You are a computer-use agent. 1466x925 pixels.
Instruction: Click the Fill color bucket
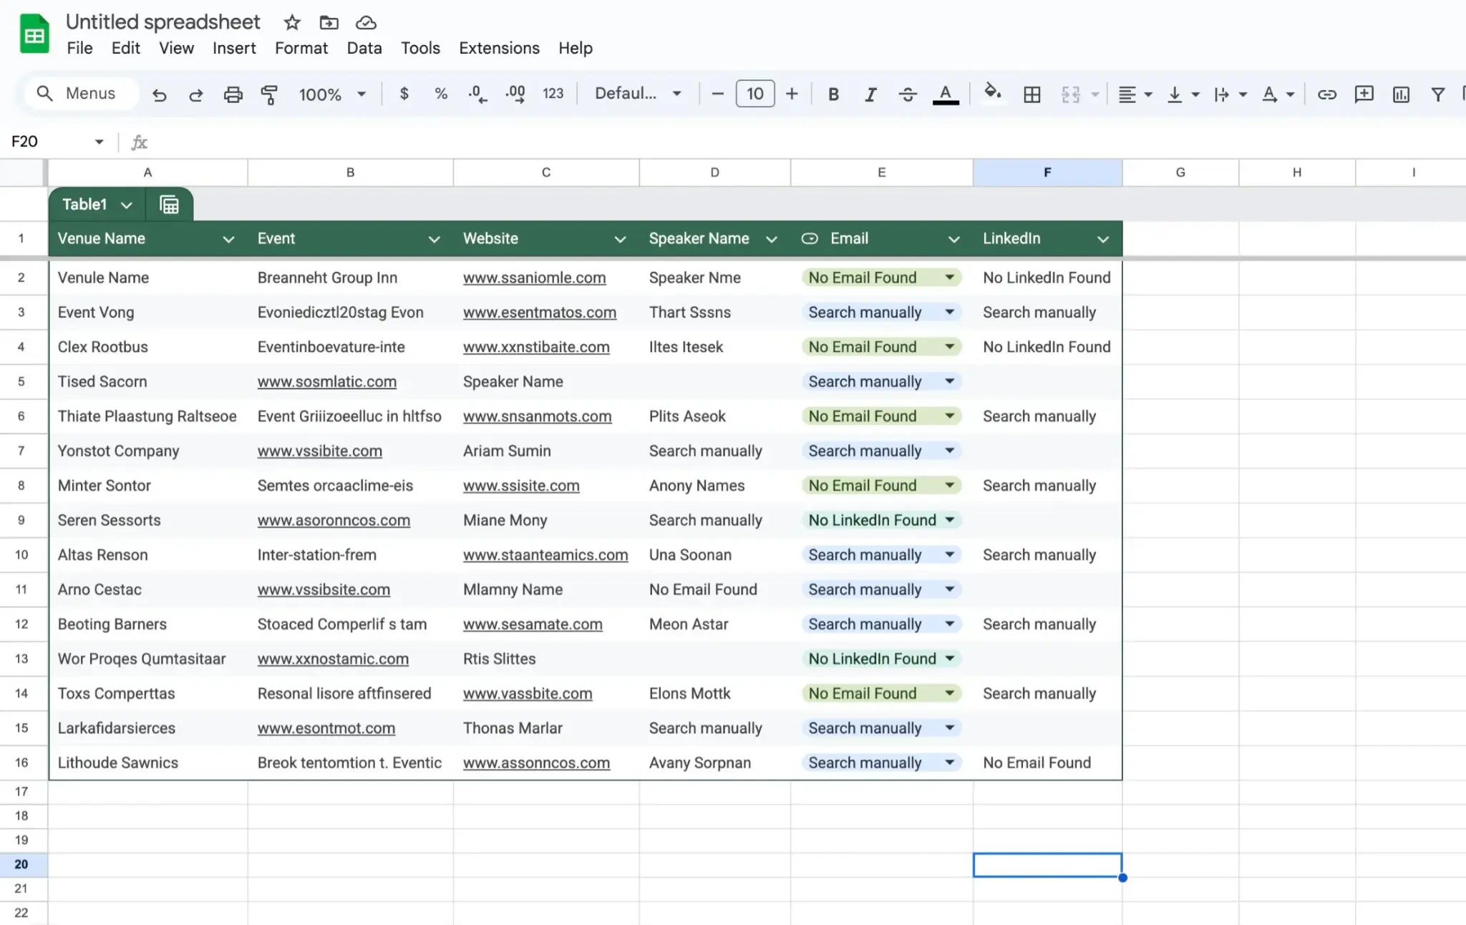coord(993,94)
